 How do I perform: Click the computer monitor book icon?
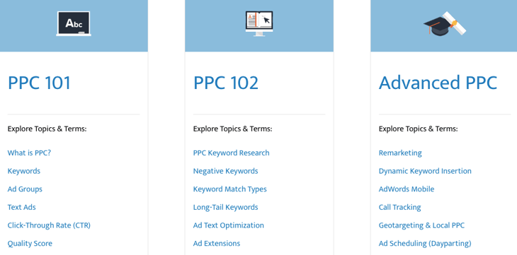pos(259,24)
